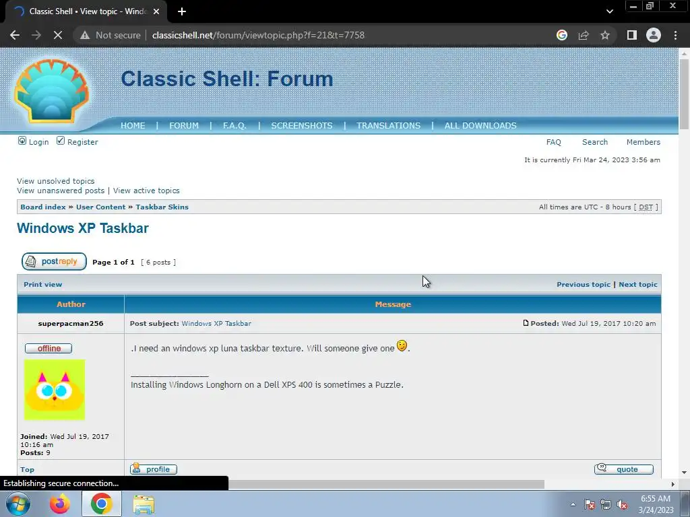
Task: Click Action Center flag tray icon
Action: pos(590,504)
